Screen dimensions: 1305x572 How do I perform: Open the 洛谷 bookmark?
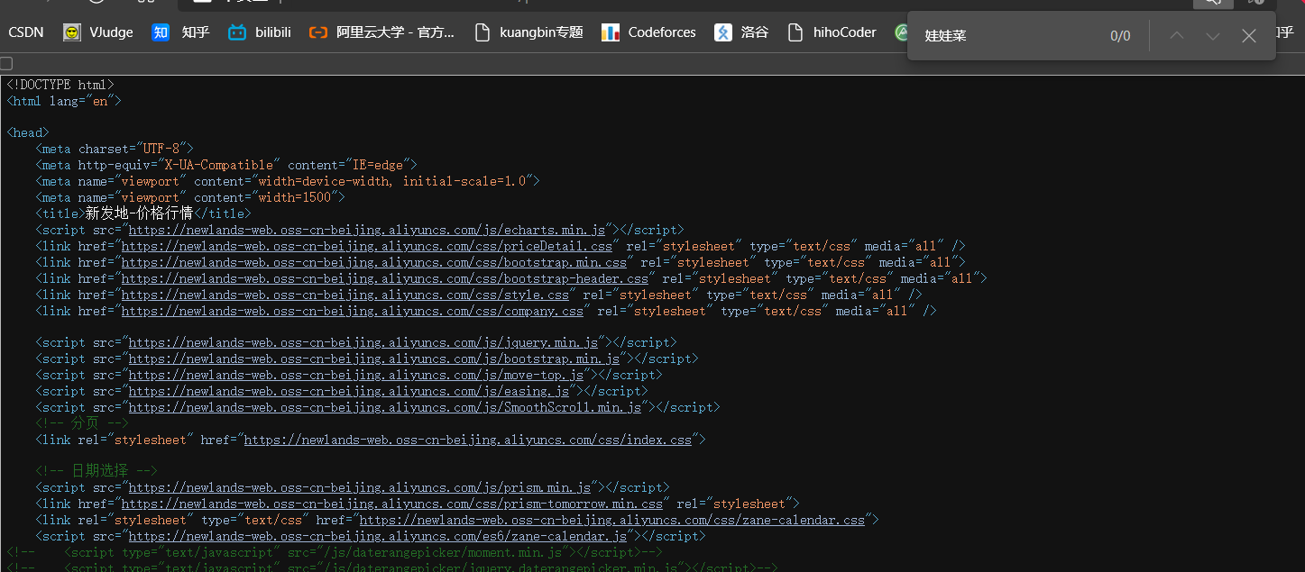(x=741, y=32)
